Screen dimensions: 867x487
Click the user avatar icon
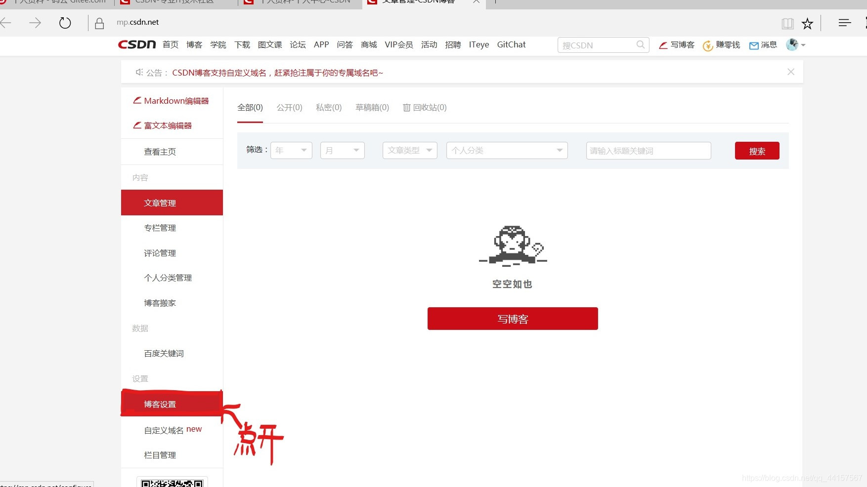[792, 44]
